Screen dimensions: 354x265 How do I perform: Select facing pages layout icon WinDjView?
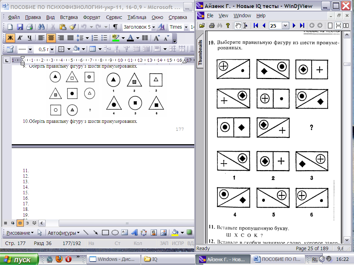click(x=346, y=26)
